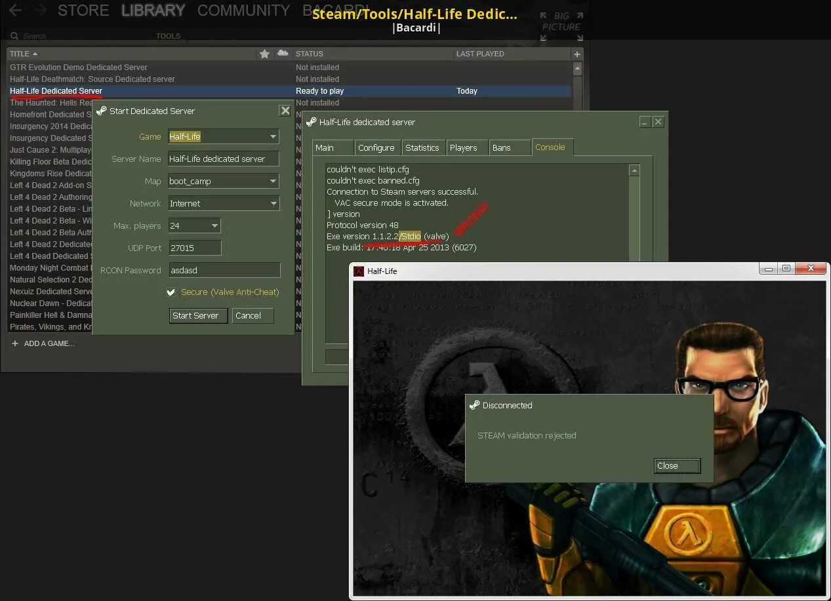
Task: Click the Steam forward navigation arrow
Action: 40,10
